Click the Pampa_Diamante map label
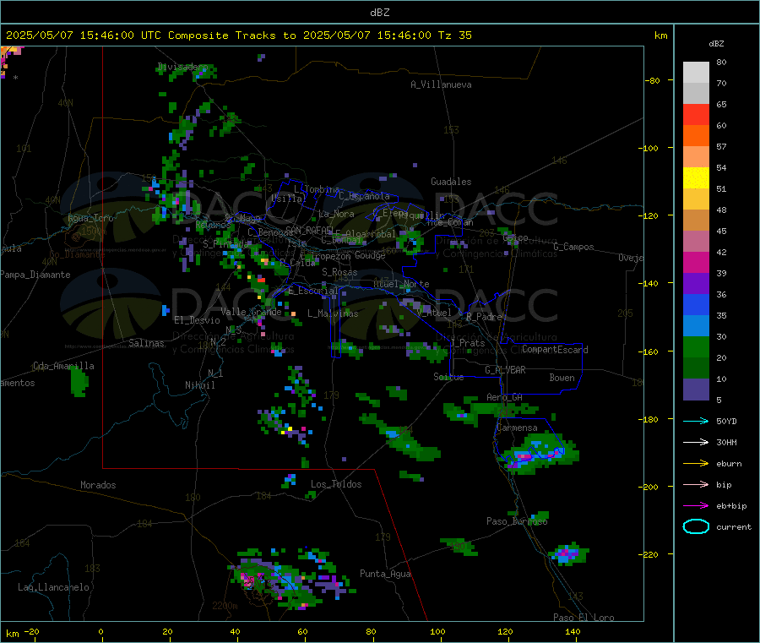The height and width of the screenshot is (643, 760). 35,275
